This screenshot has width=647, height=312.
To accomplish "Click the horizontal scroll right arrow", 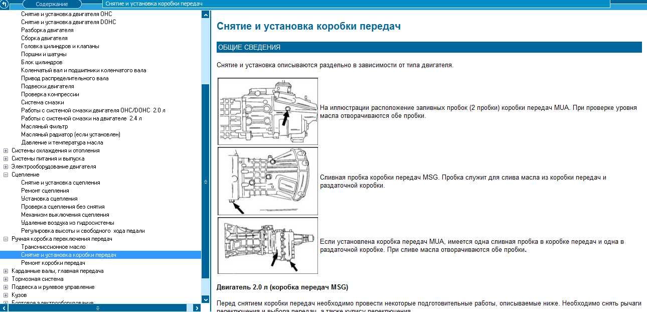I will pos(197,308).
